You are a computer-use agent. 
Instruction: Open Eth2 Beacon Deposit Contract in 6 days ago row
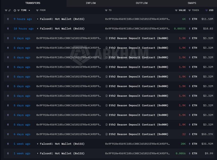(138, 134)
